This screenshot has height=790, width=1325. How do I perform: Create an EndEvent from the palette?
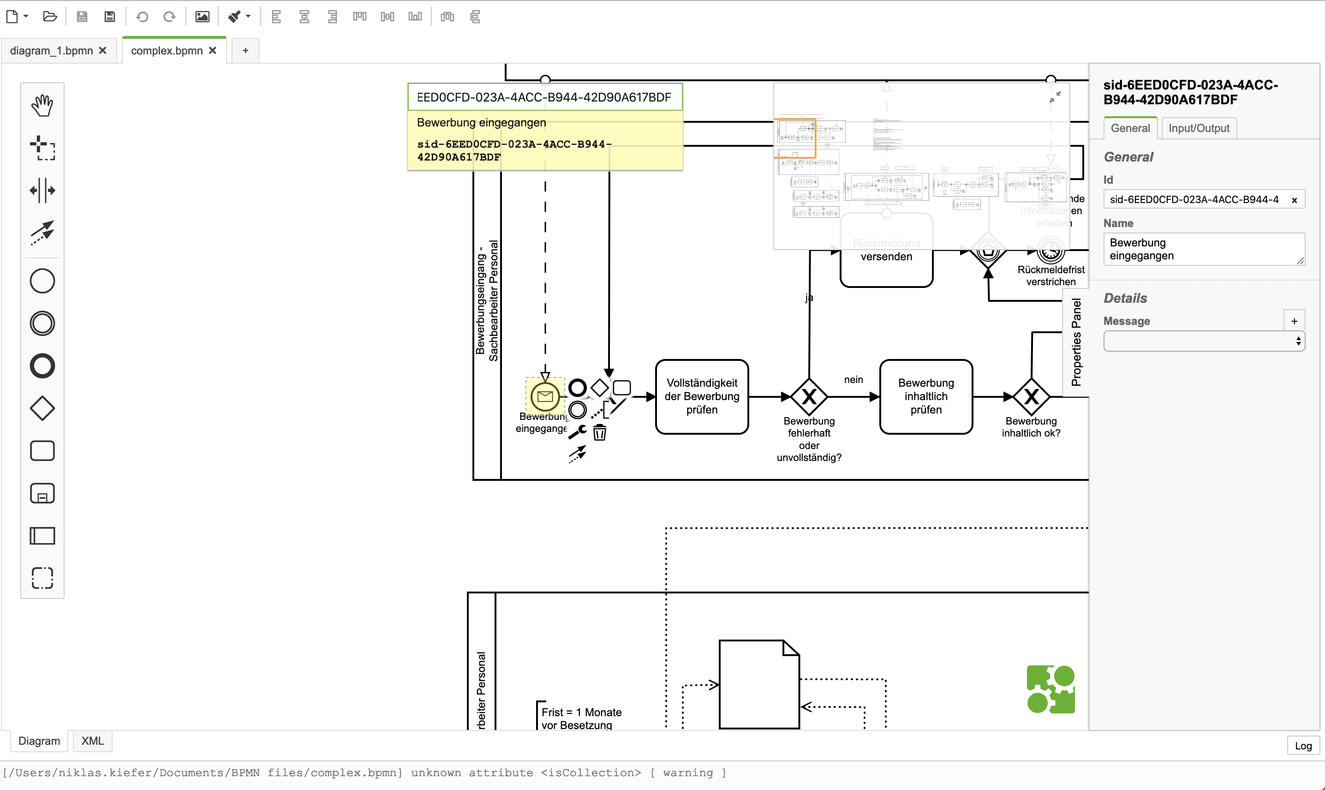[42, 366]
